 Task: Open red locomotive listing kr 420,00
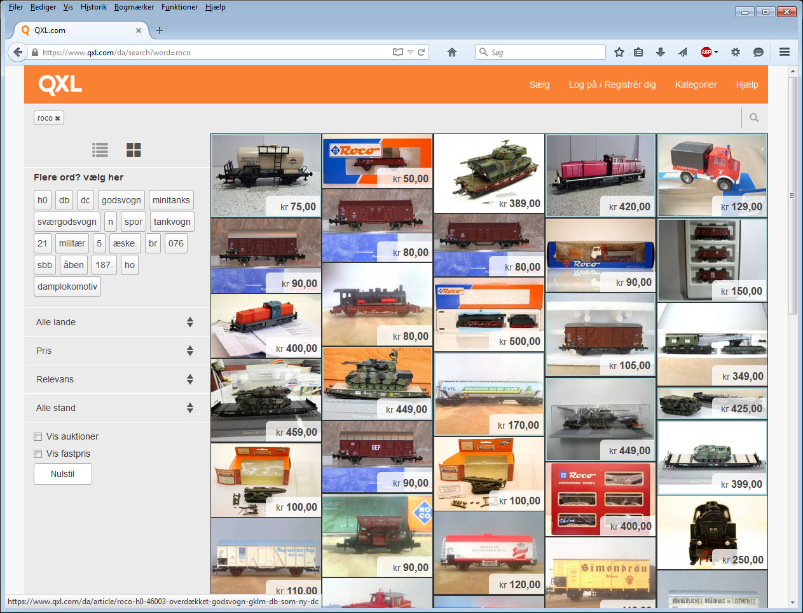point(601,175)
